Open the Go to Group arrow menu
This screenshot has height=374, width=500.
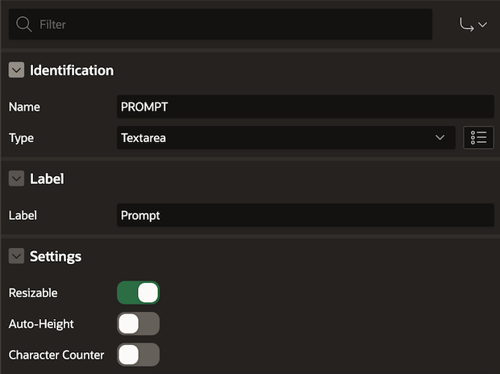[473, 25]
